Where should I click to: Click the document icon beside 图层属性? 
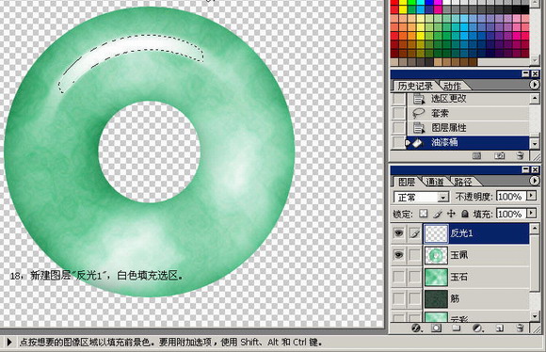419,128
